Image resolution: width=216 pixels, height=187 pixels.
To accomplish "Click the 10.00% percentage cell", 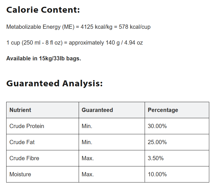I will pyautogui.click(x=157, y=174).
